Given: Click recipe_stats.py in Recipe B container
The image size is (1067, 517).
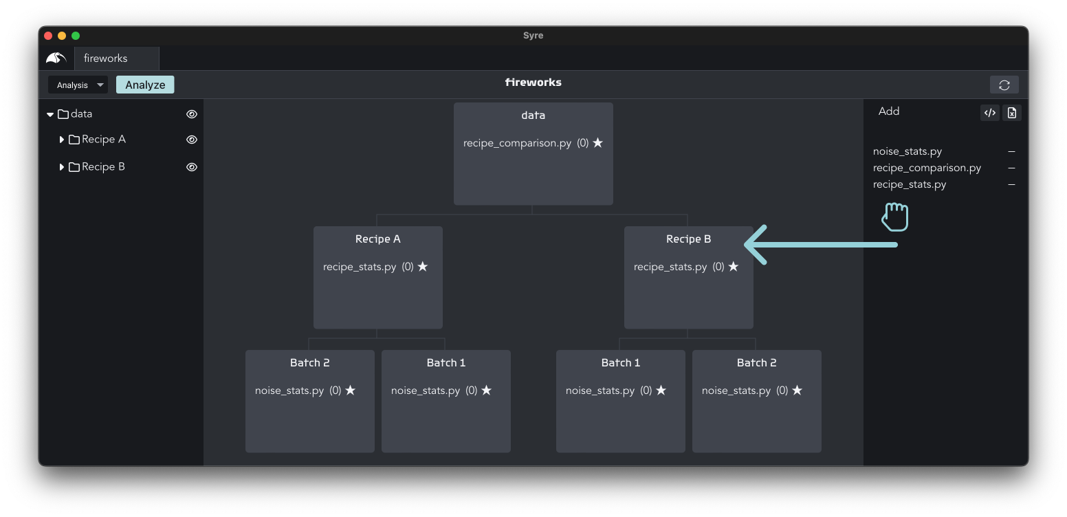Looking at the screenshot, I should pos(670,267).
